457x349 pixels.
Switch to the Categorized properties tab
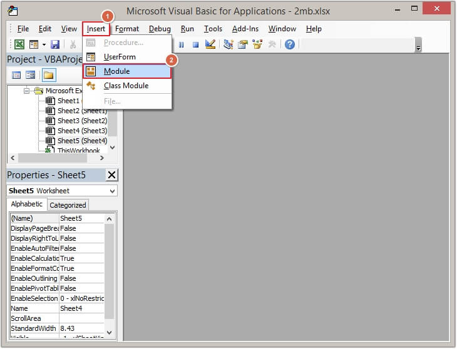click(x=68, y=205)
